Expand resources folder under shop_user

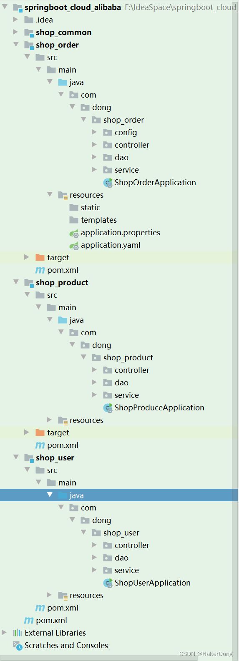coord(49,595)
